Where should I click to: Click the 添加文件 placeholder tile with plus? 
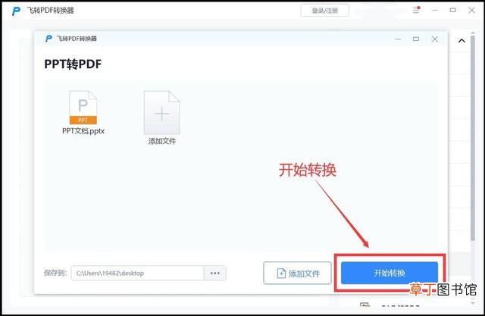(161, 113)
